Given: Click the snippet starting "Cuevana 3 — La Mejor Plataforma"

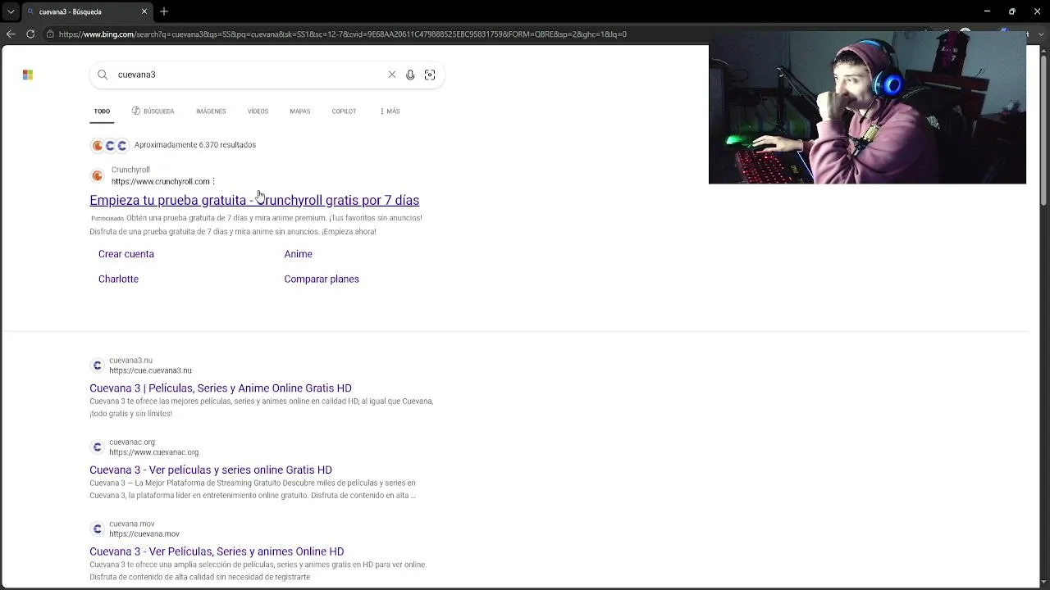Looking at the screenshot, I should (x=253, y=489).
